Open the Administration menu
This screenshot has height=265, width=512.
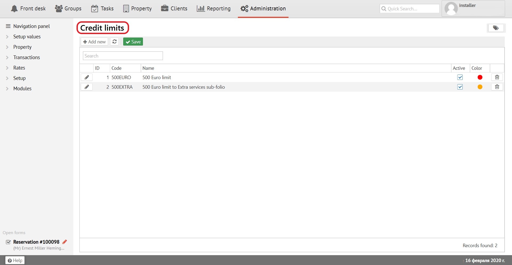coord(263,9)
